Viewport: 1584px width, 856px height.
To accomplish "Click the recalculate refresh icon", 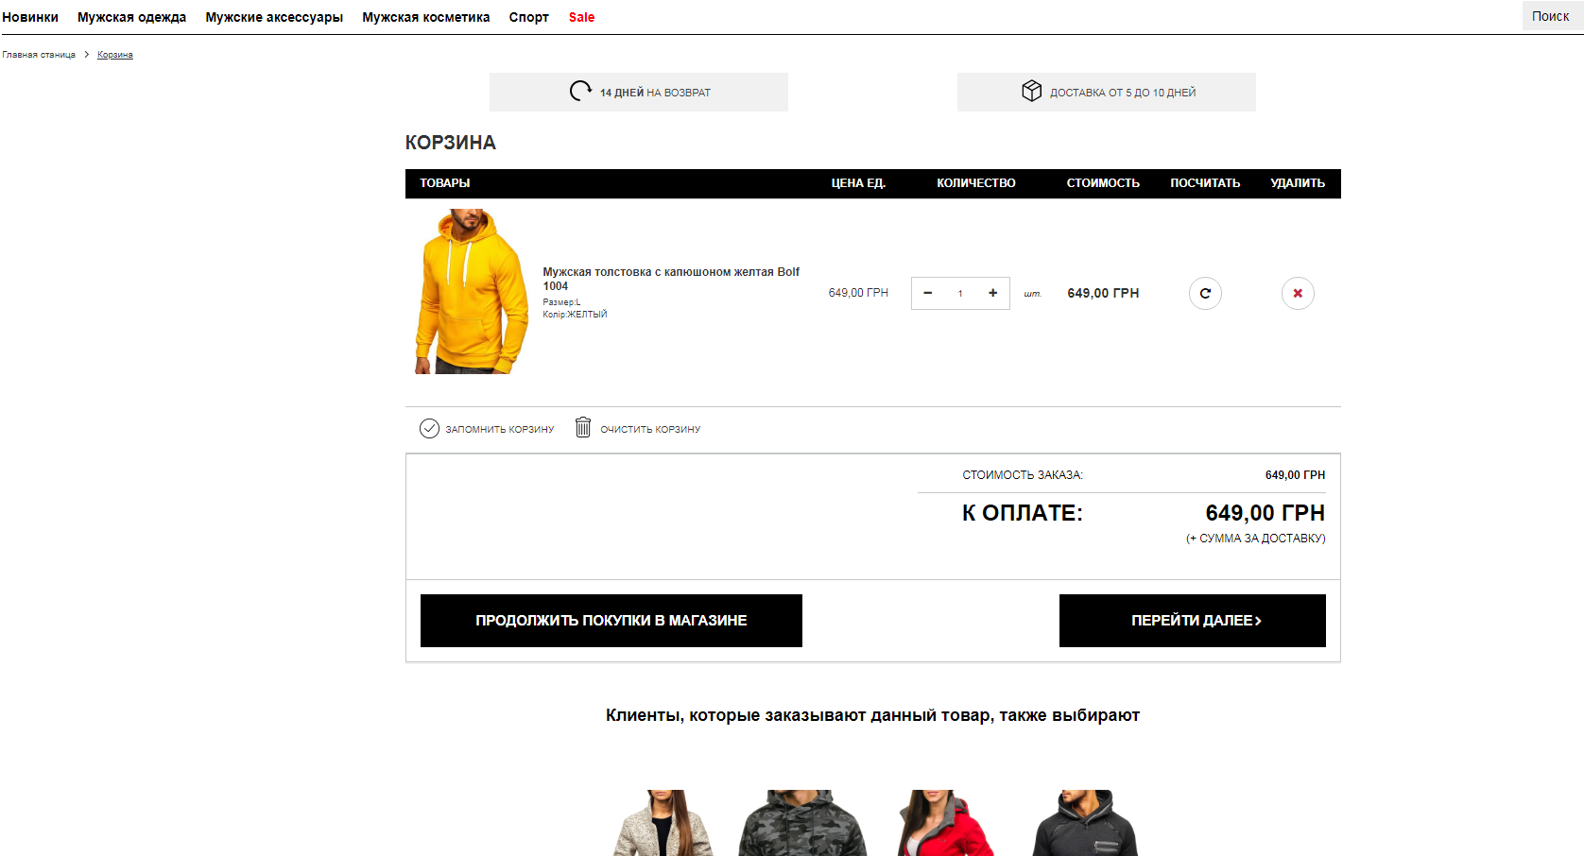I will 1205,293.
